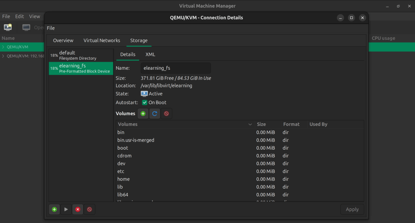Select the dev volume row

tap(240, 163)
